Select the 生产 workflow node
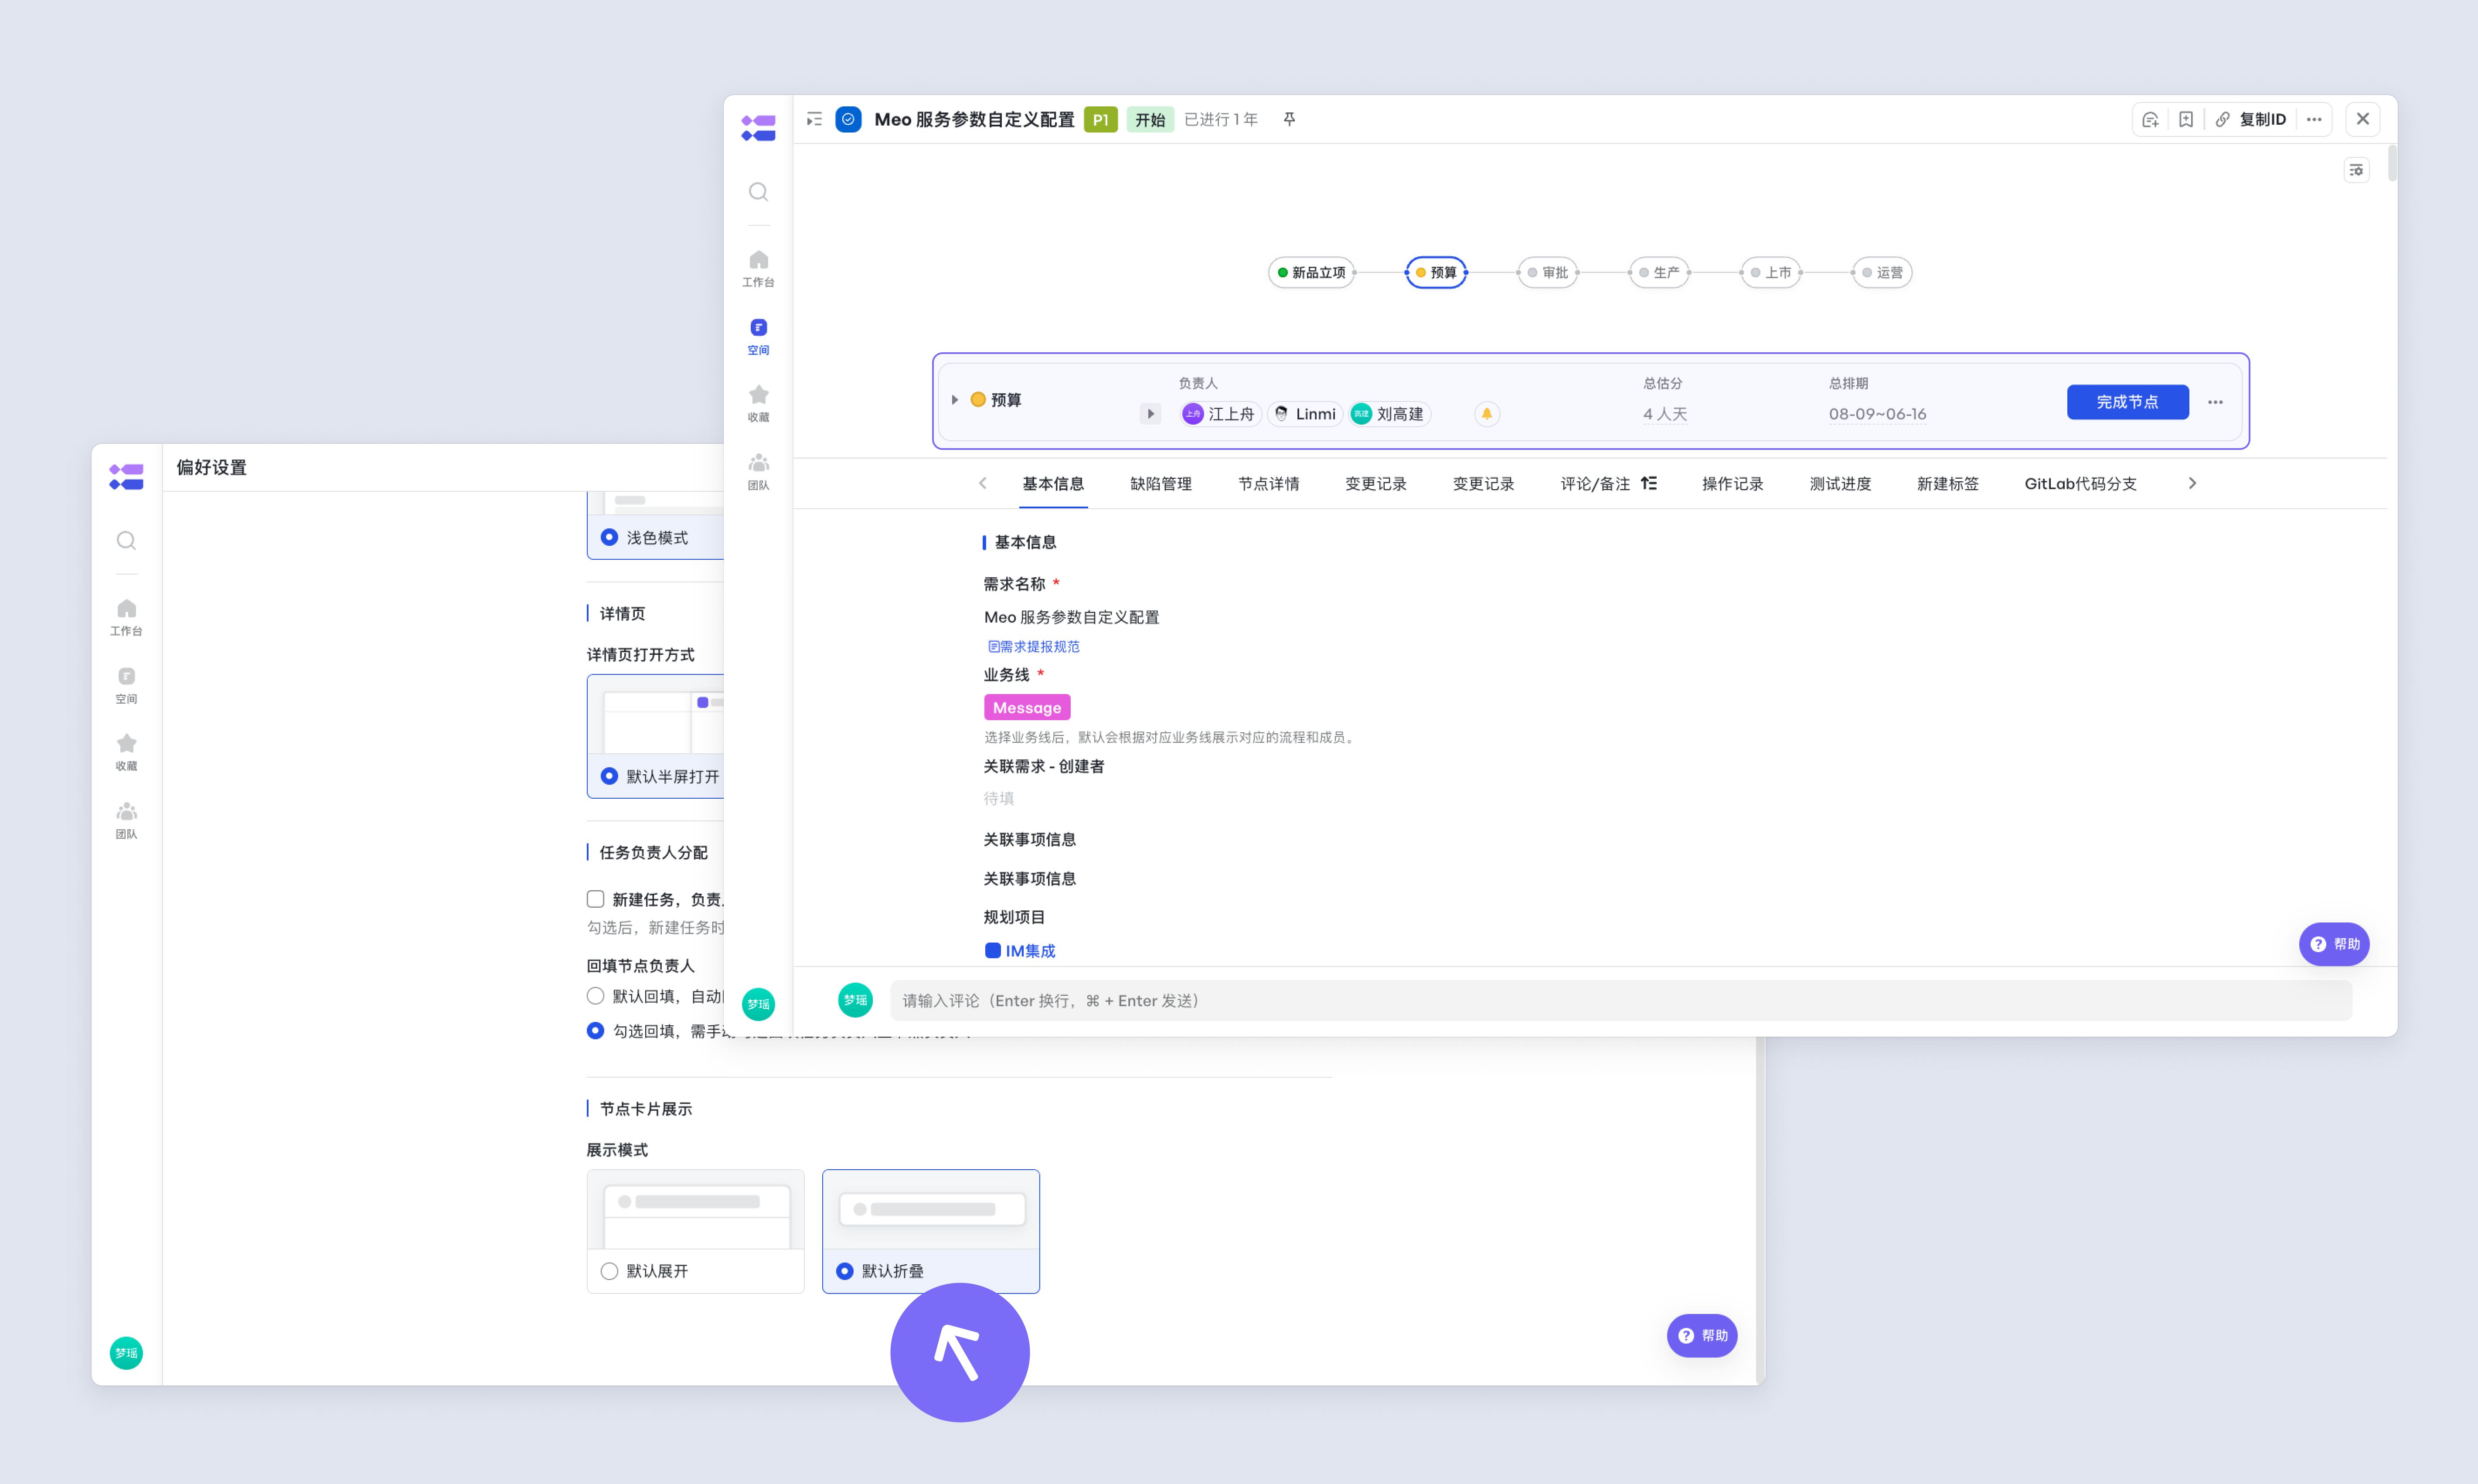2478x1484 pixels. click(1659, 272)
